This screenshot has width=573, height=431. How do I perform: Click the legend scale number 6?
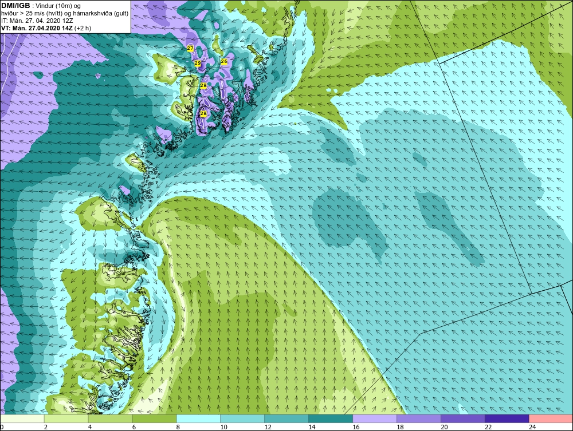[134, 427]
